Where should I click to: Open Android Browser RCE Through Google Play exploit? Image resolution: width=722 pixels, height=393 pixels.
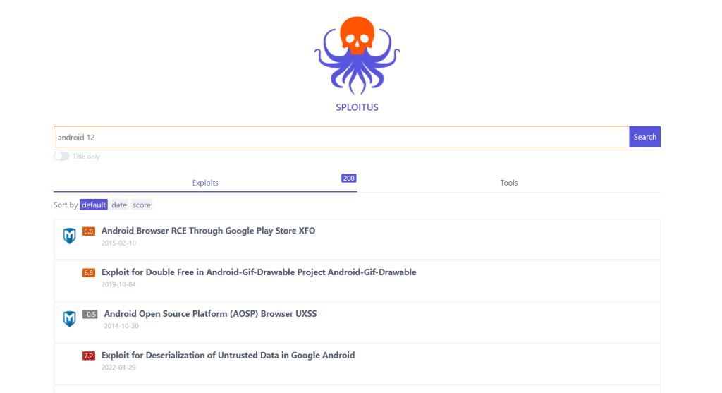click(208, 231)
